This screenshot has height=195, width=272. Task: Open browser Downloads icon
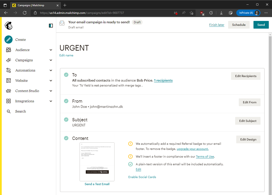[x=221, y=13]
